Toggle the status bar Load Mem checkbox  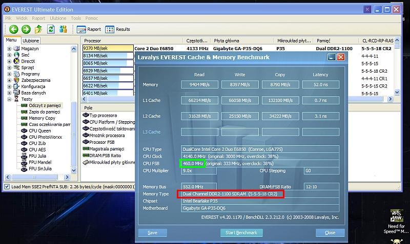(x=7, y=187)
